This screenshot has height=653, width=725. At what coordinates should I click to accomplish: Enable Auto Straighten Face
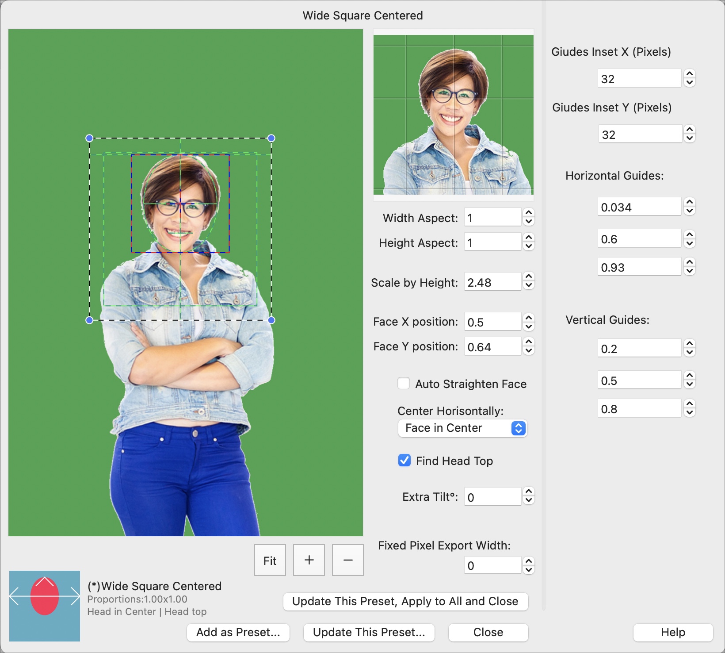[404, 384]
